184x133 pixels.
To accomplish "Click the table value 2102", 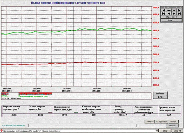I will (14, 115).
